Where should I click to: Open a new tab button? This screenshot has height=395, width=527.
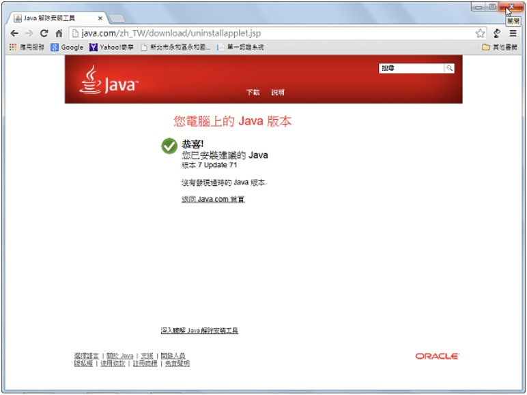click(x=117, y=18)
